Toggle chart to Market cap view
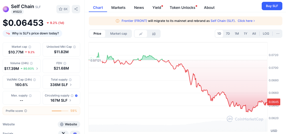 [119, 33]
